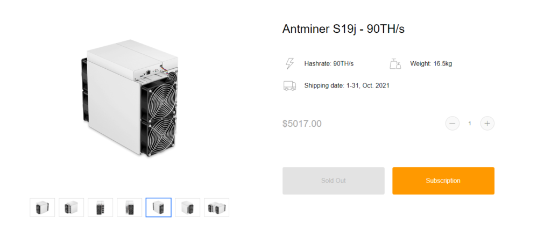Click the Shipping date: 1-31, Oct. 2021 text
Screen dimensions: 551x238
(x=347, y=85)
